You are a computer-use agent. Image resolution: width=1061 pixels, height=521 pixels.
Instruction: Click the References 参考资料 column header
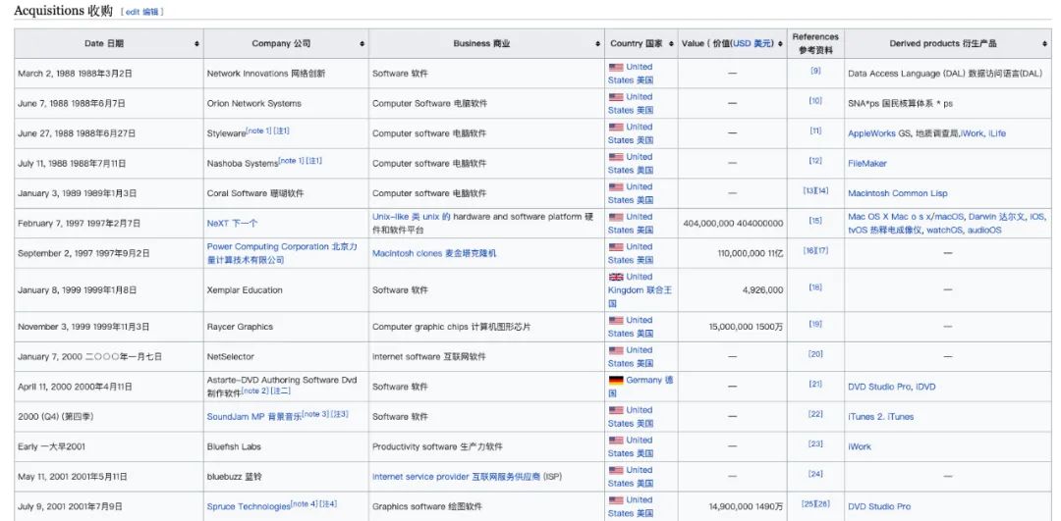tap(815, 43)
